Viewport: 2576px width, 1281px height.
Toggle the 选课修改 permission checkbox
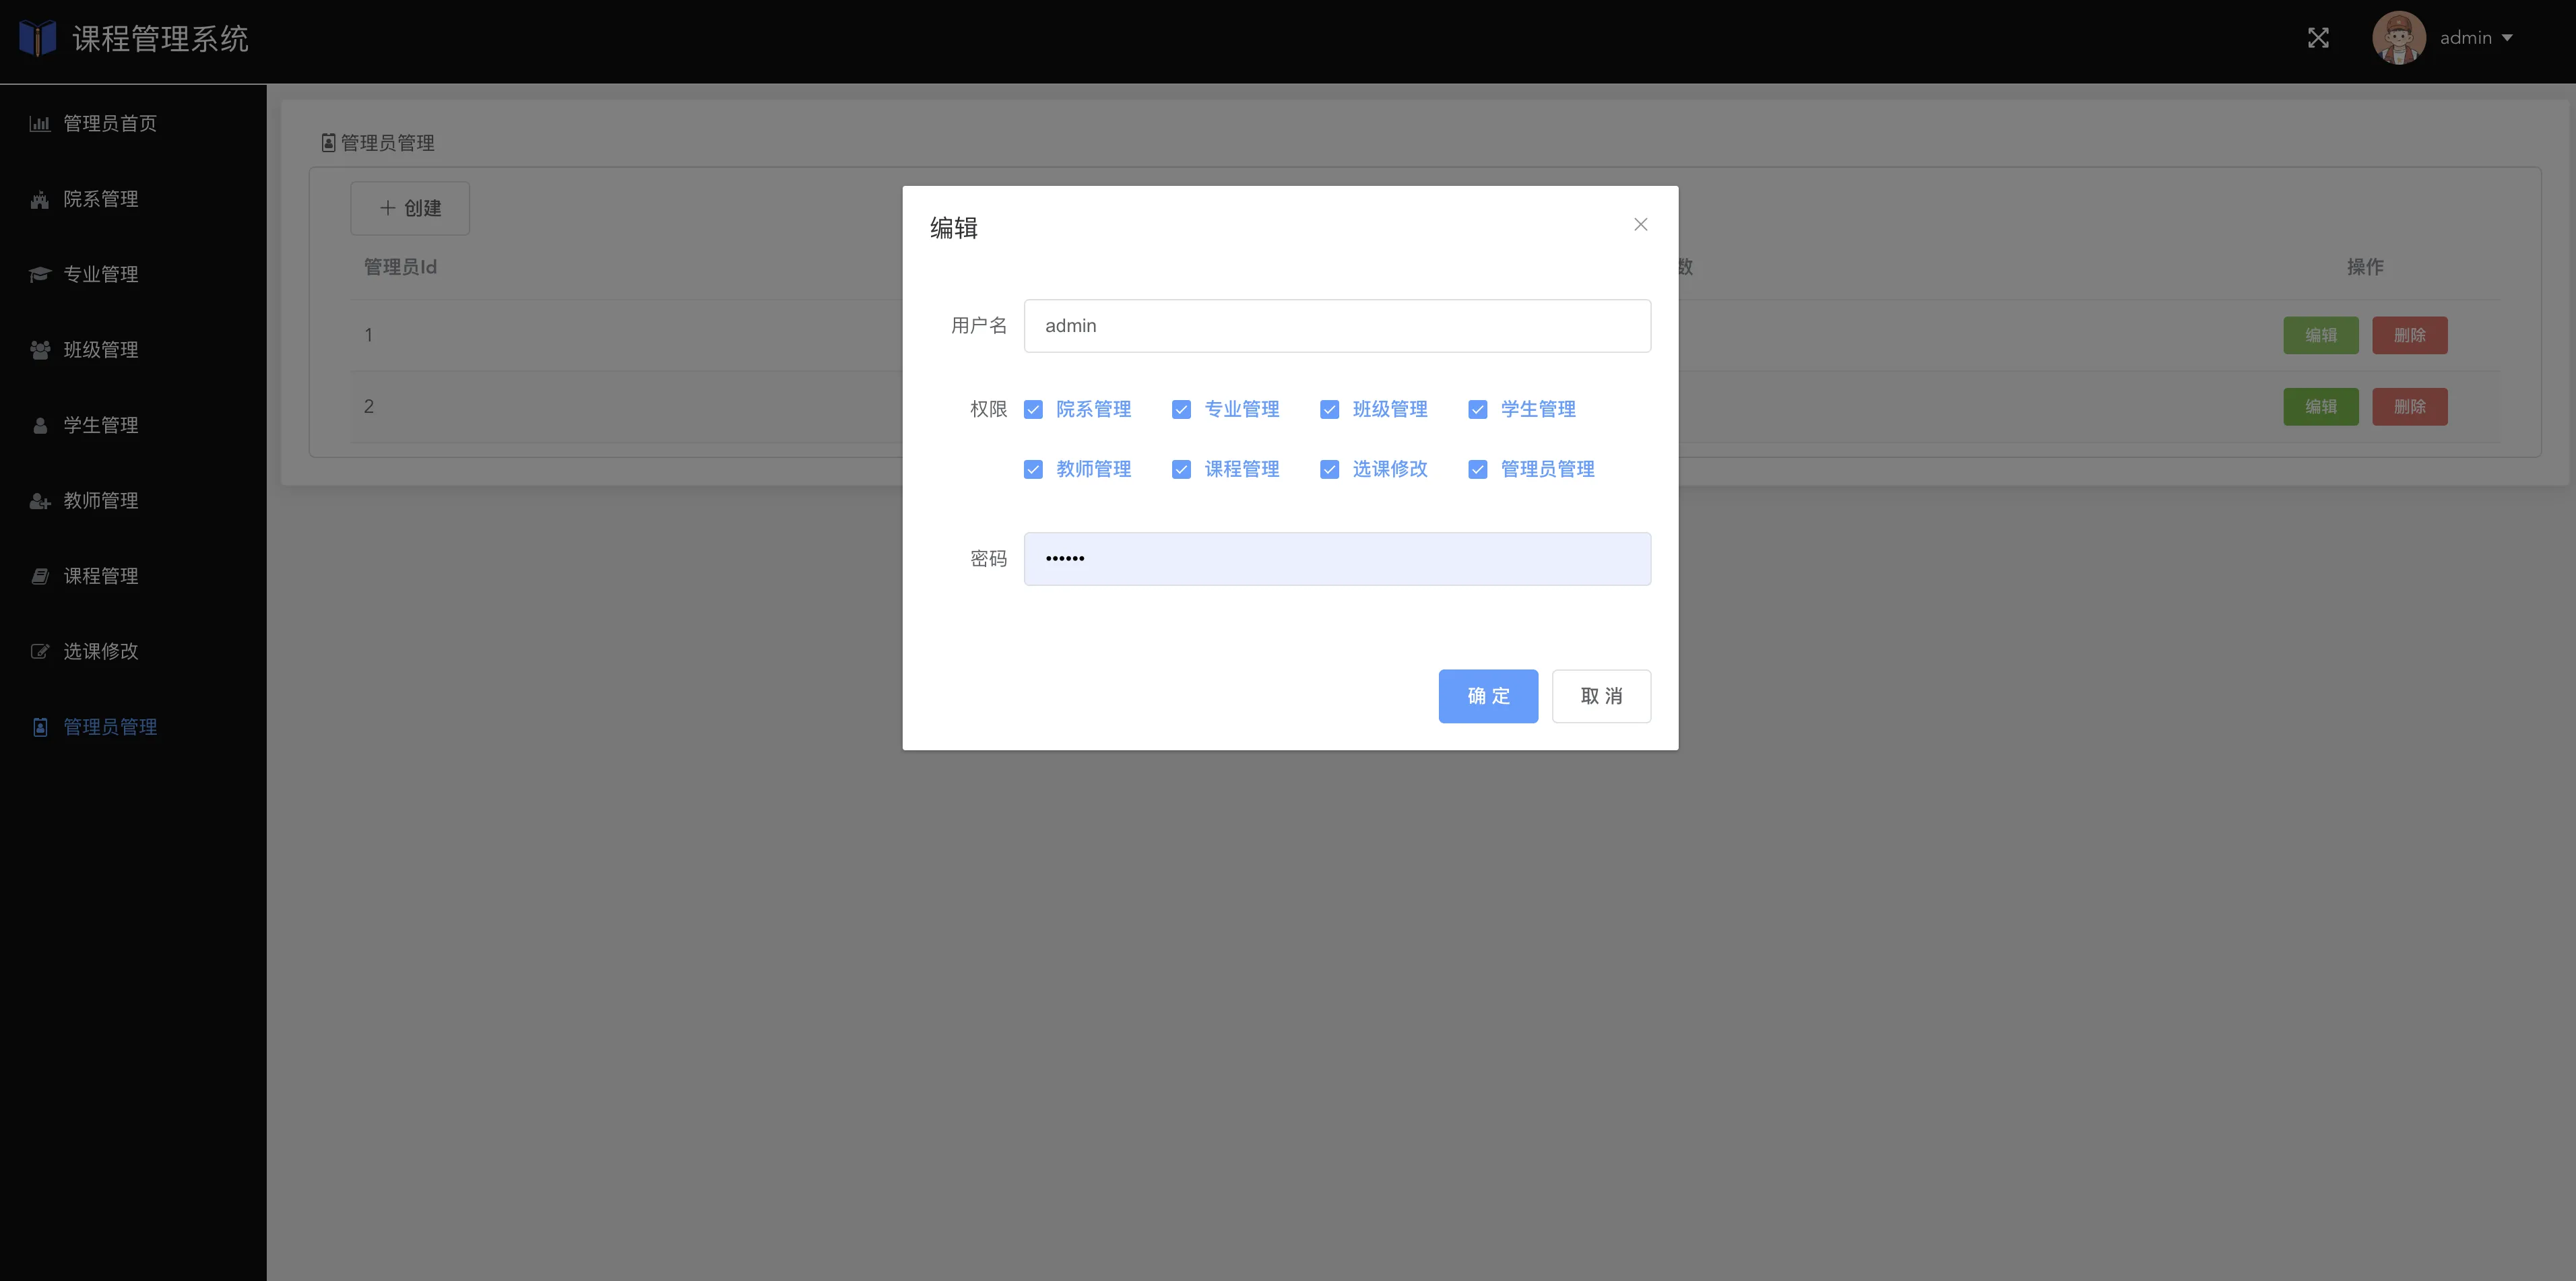coord(1329,470)
